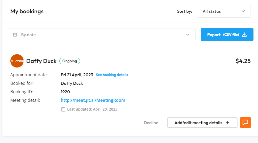Open the meet.jit.si/MeetingRoom link

(x=93, y=100)
